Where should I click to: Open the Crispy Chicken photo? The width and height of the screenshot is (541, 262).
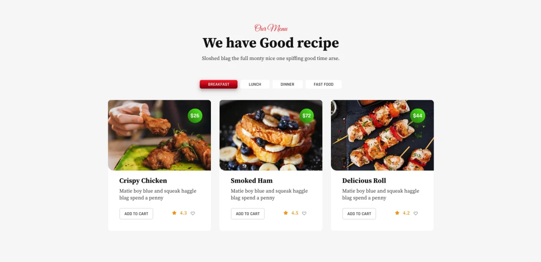(x=159, y=135)
